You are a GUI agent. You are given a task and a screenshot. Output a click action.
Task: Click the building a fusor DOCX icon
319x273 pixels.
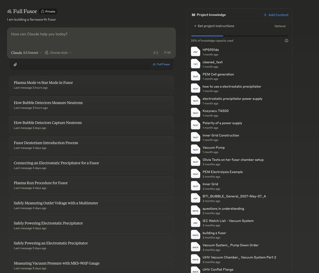tap(195, 235)
